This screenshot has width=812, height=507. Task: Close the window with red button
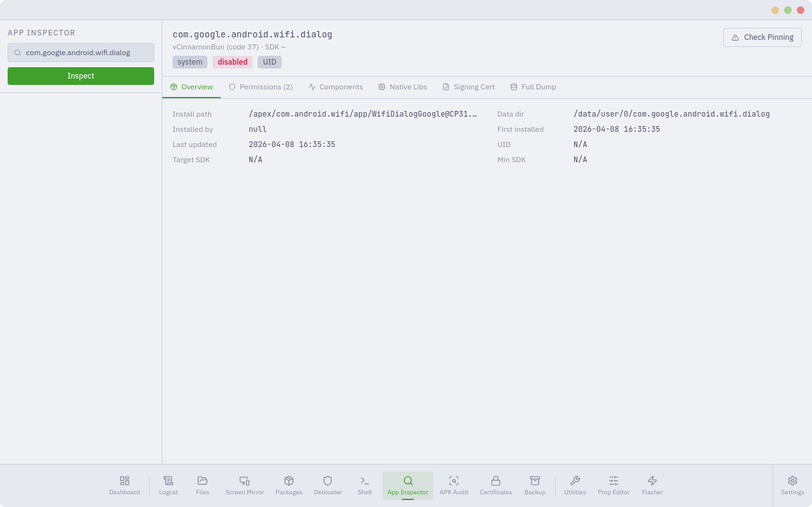click(x=801, y=10)
